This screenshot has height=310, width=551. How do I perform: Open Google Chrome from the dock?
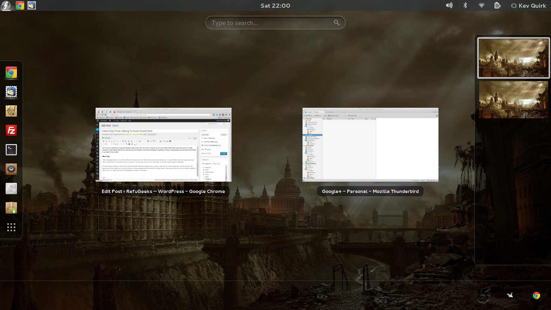[x=11, y=73]
